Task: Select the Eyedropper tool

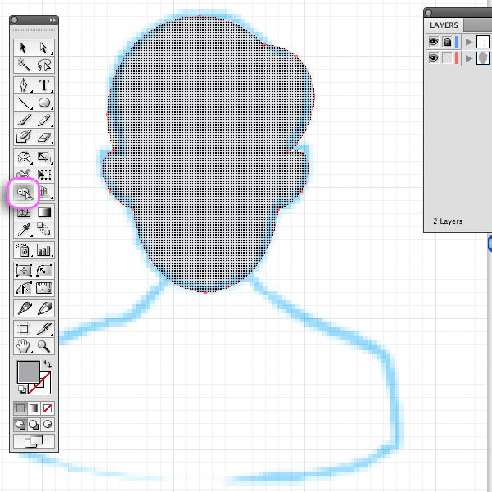Action: point(23,230)
